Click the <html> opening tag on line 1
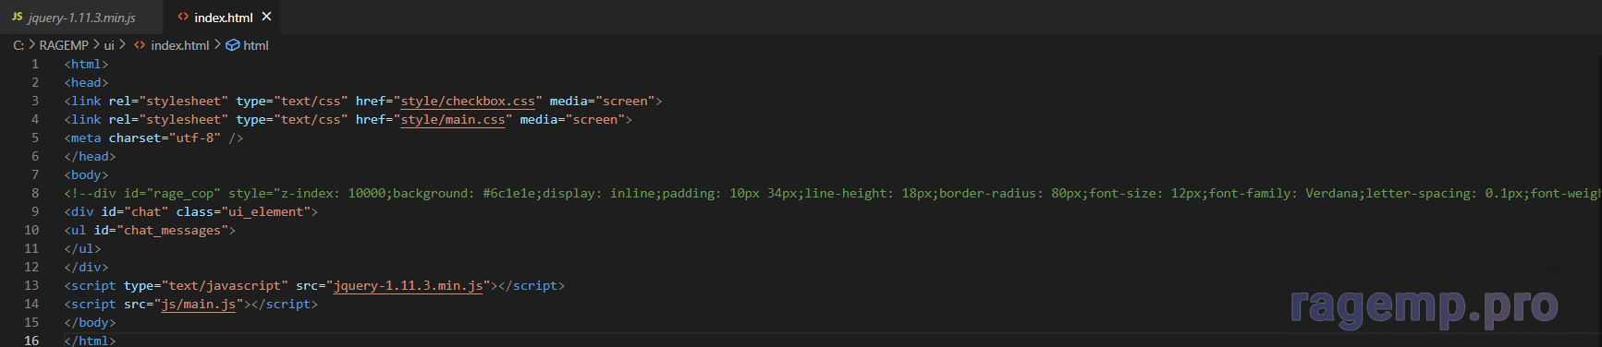1602x347 pixels. 86,65
